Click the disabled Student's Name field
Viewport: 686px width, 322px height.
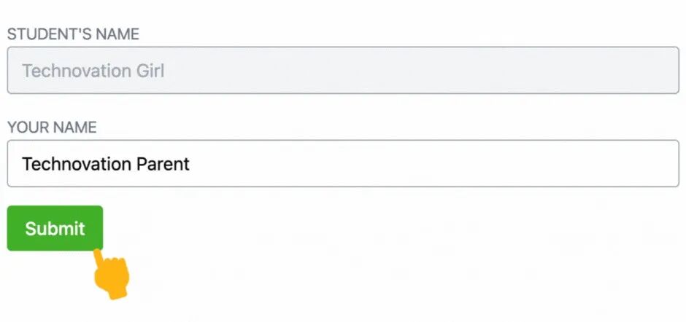coord(343,71)
